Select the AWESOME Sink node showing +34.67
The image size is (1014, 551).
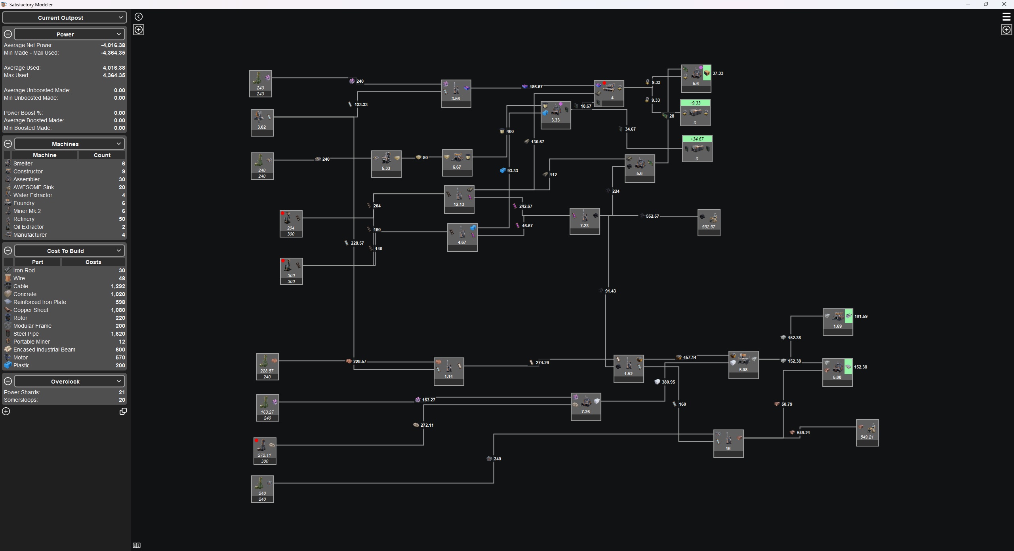[x=697, y=149]
